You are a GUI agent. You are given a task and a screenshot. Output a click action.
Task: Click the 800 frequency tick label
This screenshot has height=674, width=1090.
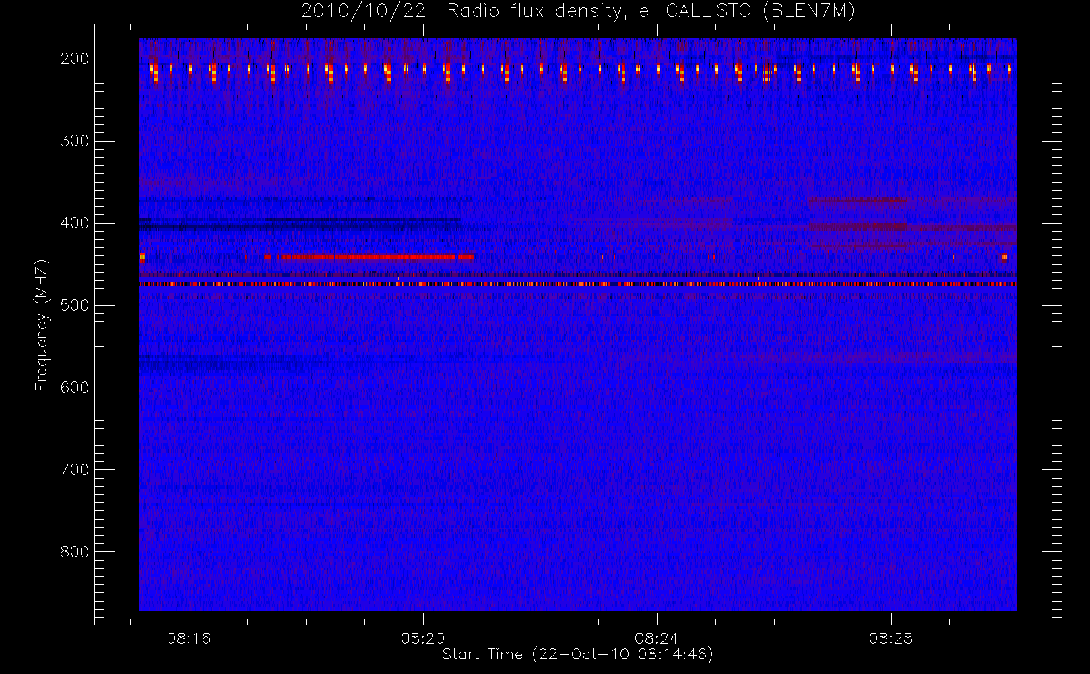(74, 552)
